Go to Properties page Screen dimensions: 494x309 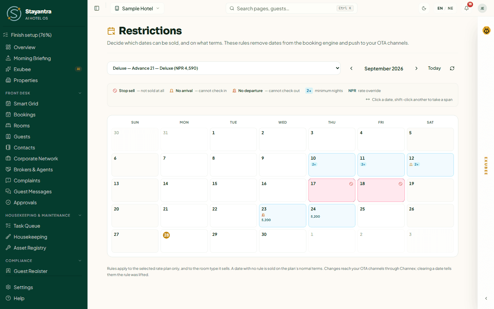(44, 80)
